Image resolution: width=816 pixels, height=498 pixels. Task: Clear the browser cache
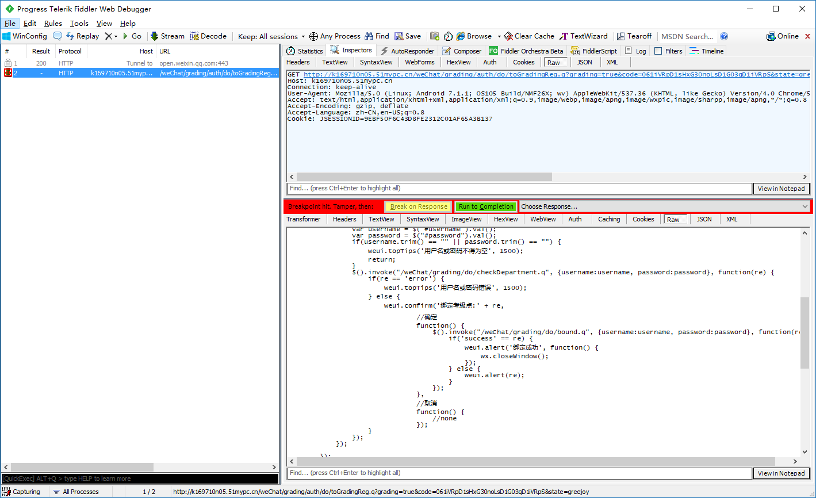coord(529,36)
